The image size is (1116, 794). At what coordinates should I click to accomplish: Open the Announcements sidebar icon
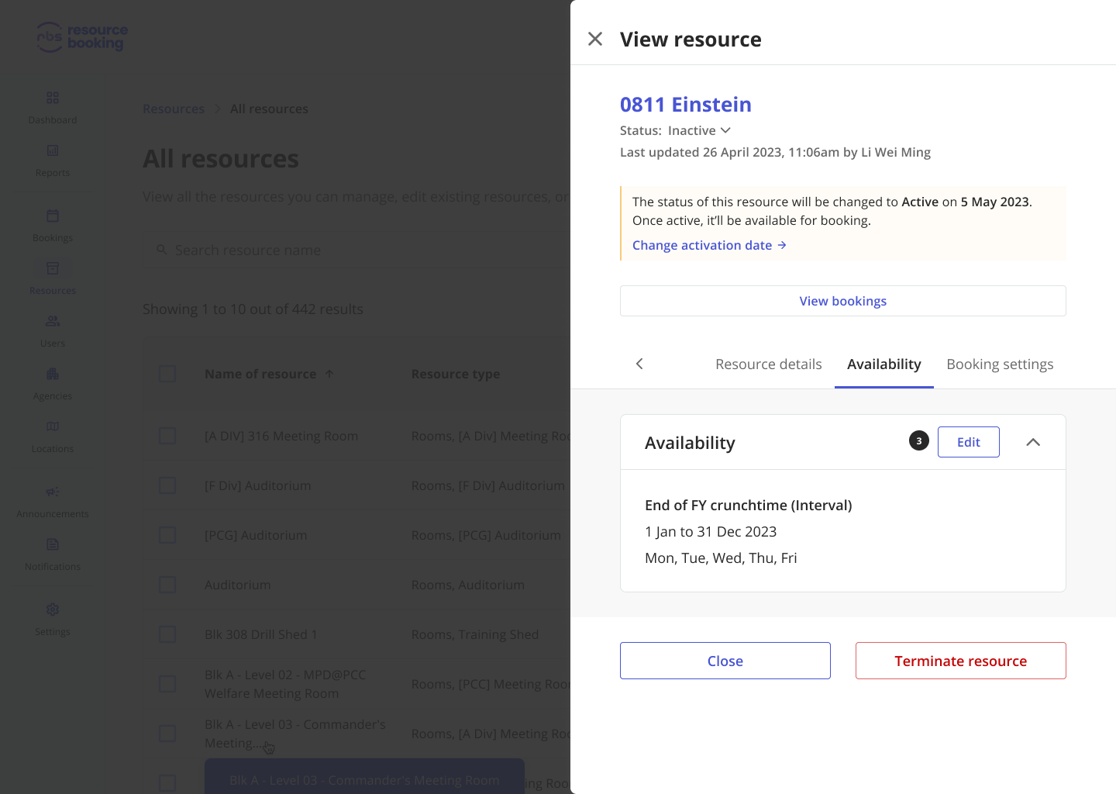pos(52,491)
